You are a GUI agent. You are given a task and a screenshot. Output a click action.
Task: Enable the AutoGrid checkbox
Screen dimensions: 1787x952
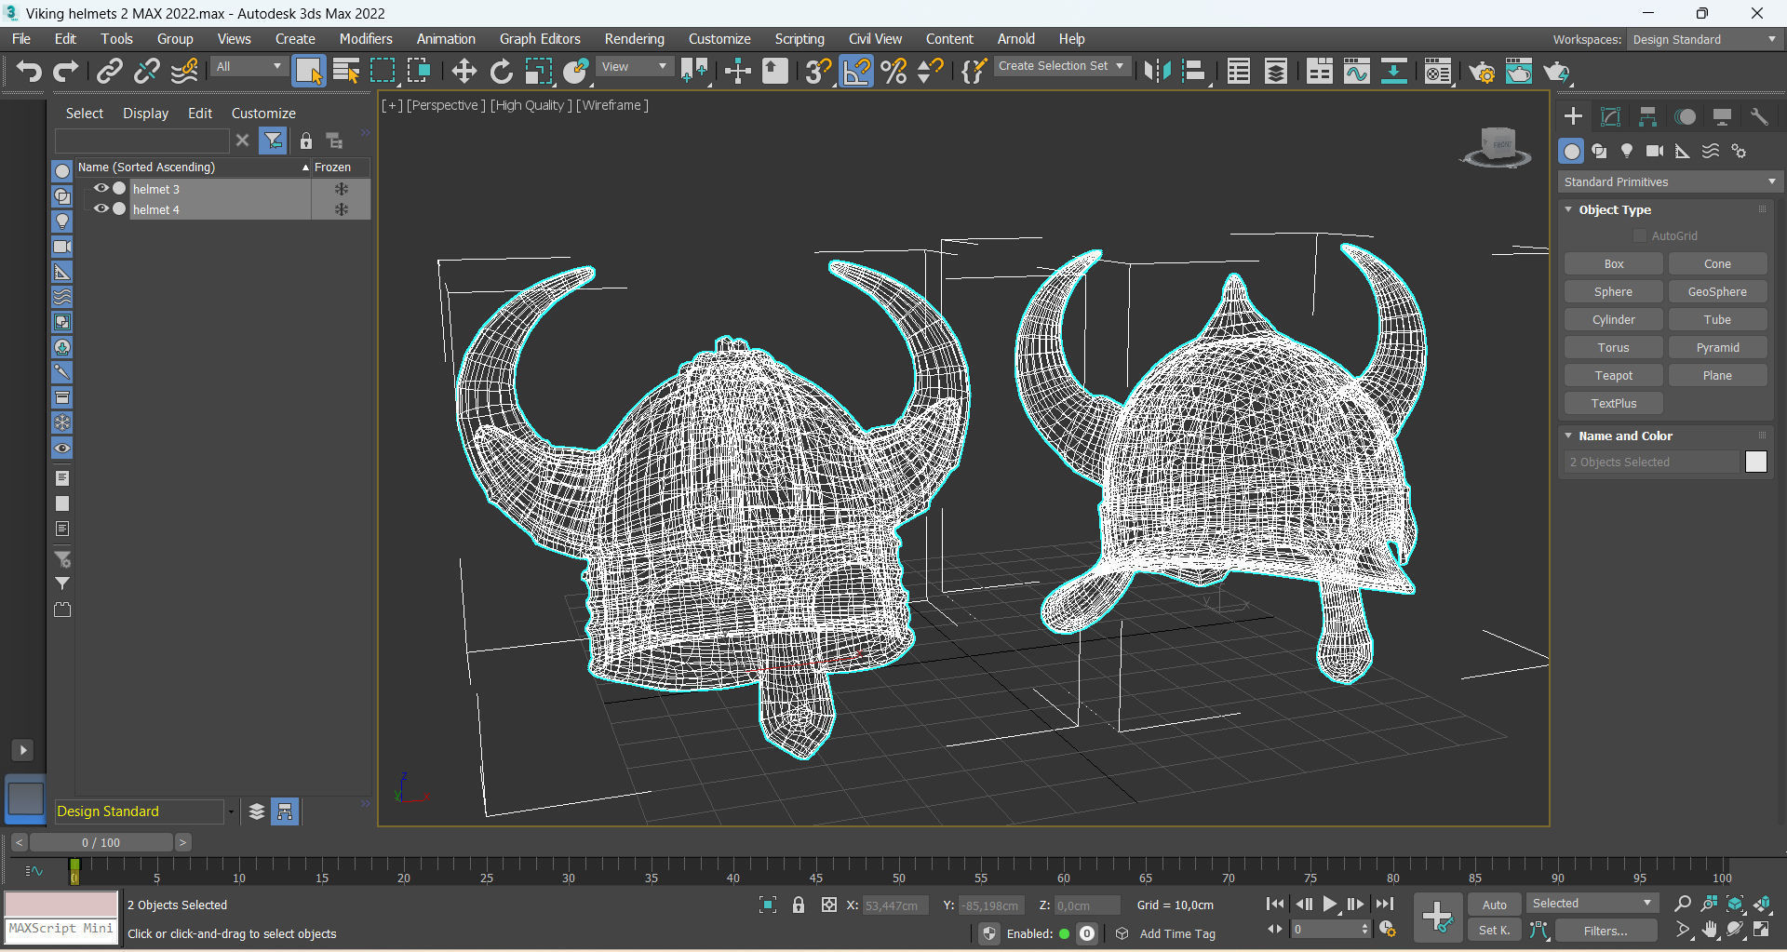(1640, 235)
